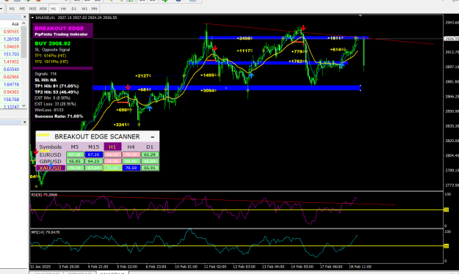Click the current price label on price axis

452,39
